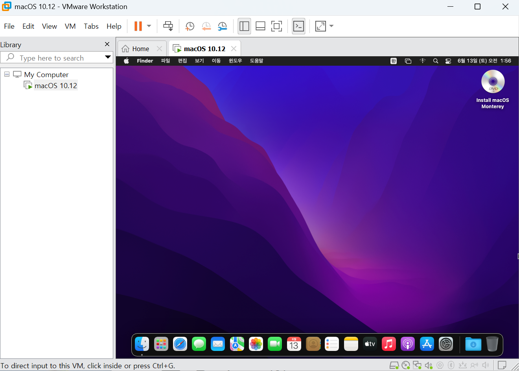Open the Finder menu in macOS
Image resolution: width=519 pixels, height=371 pixels.
[145, 61]
